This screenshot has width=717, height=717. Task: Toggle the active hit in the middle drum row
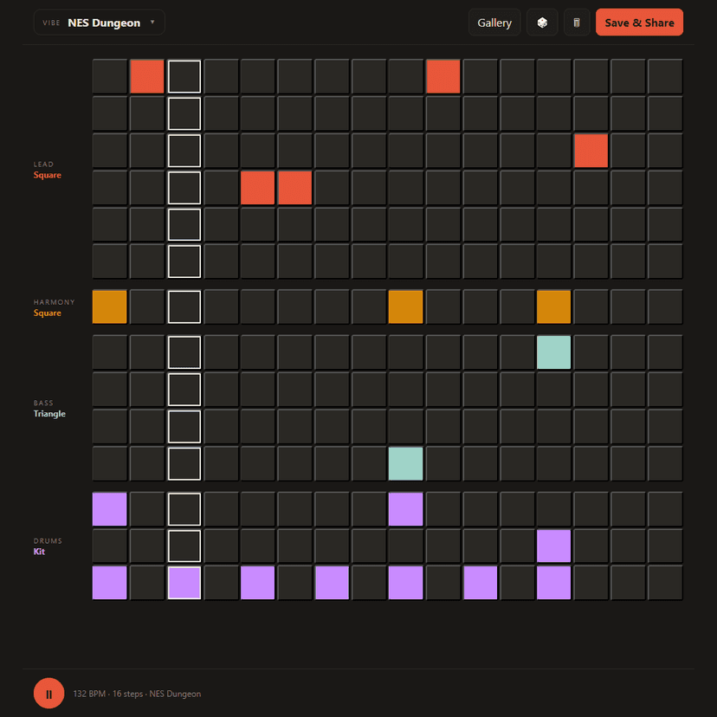[553, 546]
